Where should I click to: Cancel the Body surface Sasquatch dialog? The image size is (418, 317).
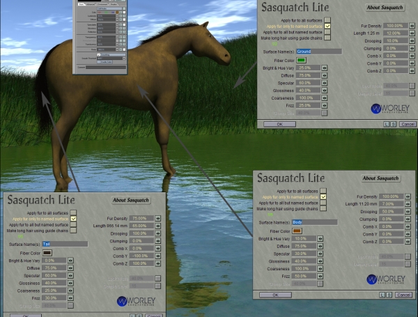pyautogui.click(x=403, y=295)
